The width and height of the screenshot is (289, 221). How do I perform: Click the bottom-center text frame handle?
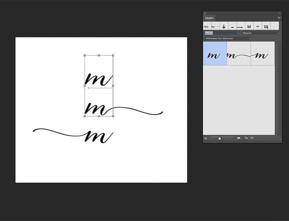[x=99, y=116]
